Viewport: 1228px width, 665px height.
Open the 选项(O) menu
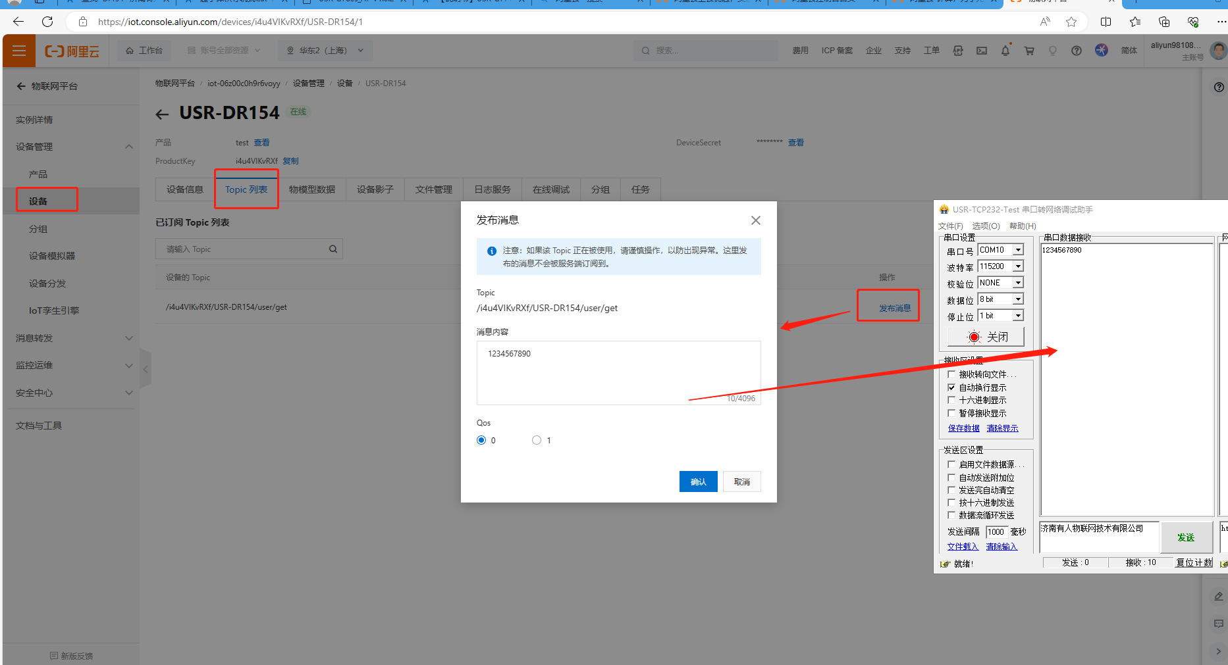(986, 226)
